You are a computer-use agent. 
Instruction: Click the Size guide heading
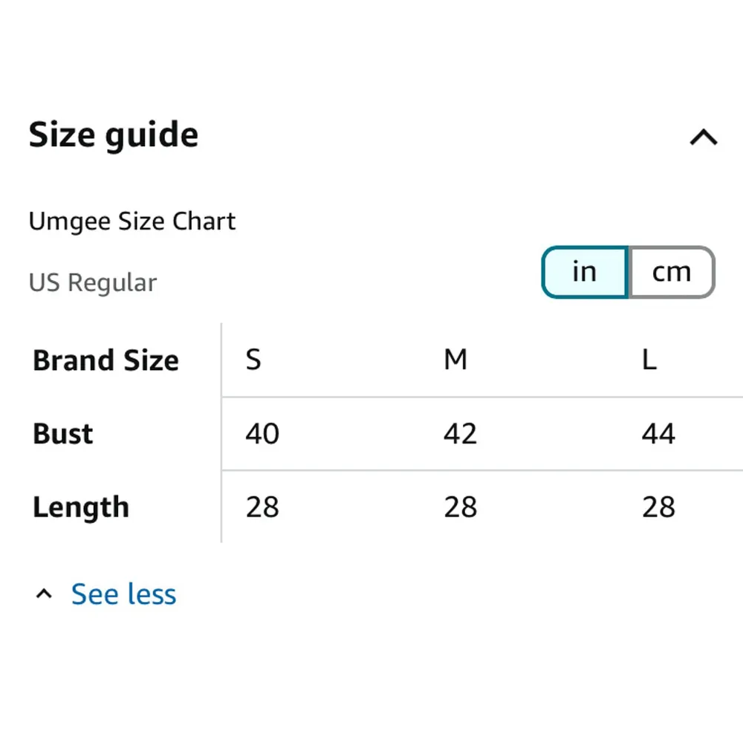click(x=114, y=136)
